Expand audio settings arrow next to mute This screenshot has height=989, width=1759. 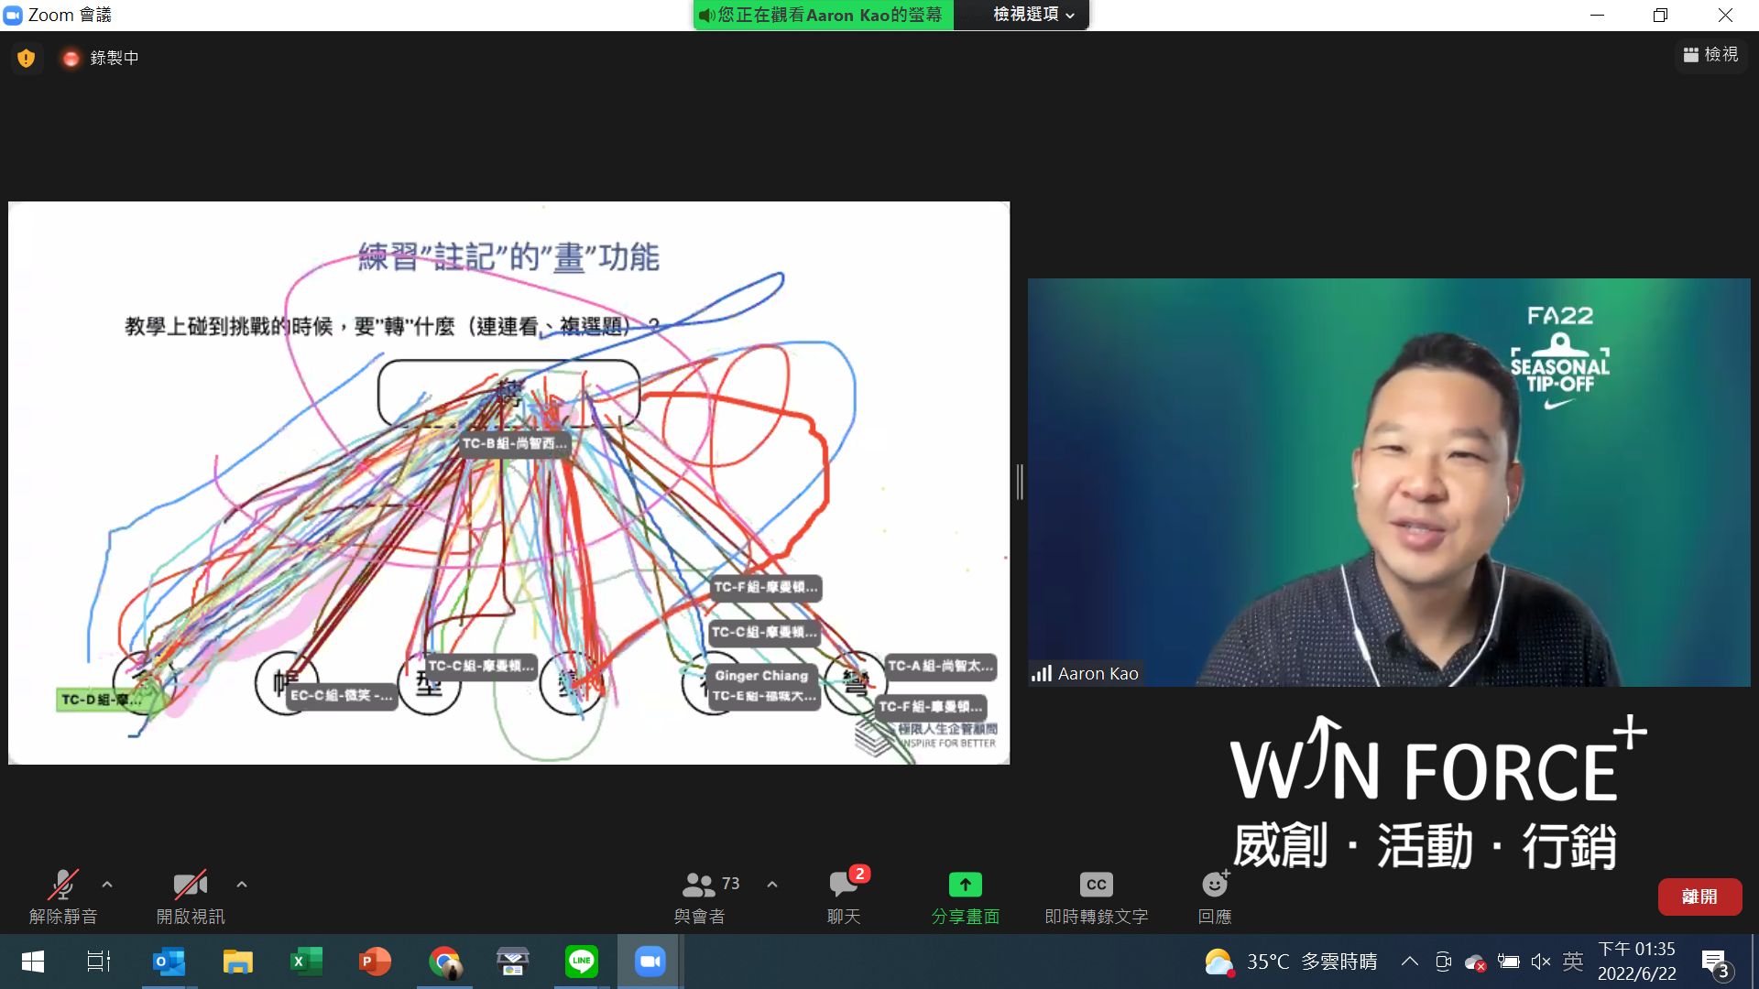[107, 885]
